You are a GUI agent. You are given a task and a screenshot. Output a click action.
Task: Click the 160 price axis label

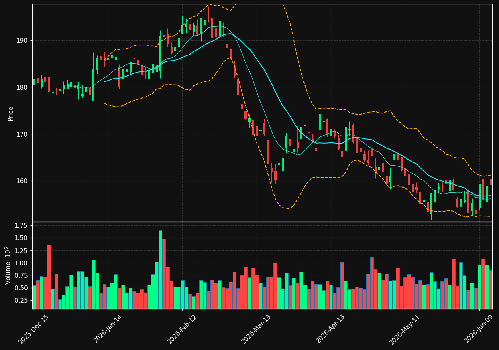pyautogui.click(x=22, y=181)
